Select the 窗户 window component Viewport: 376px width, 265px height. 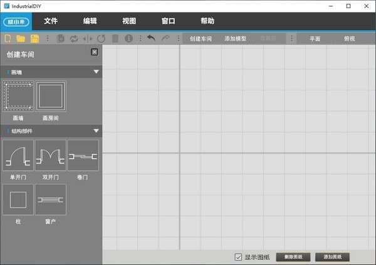tap(50, 200)
